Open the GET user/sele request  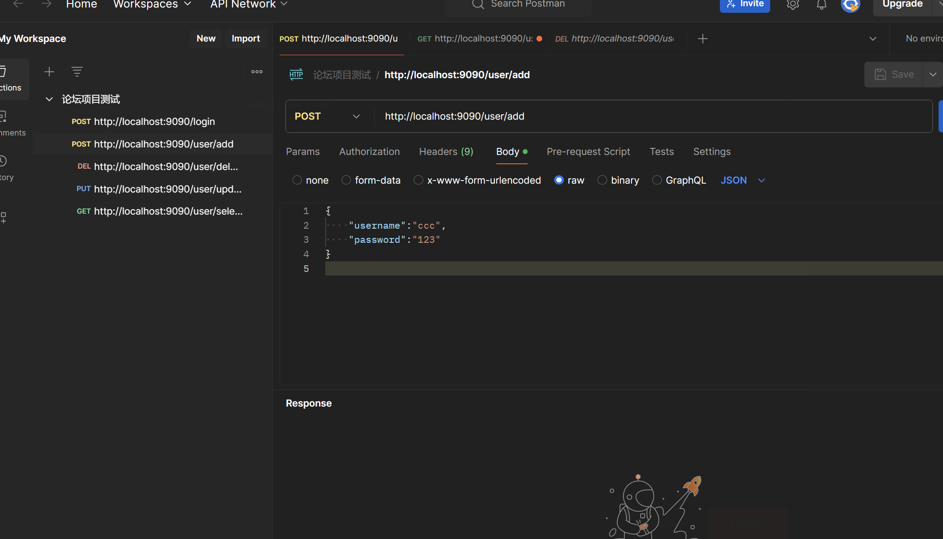(x=153, y=211)
